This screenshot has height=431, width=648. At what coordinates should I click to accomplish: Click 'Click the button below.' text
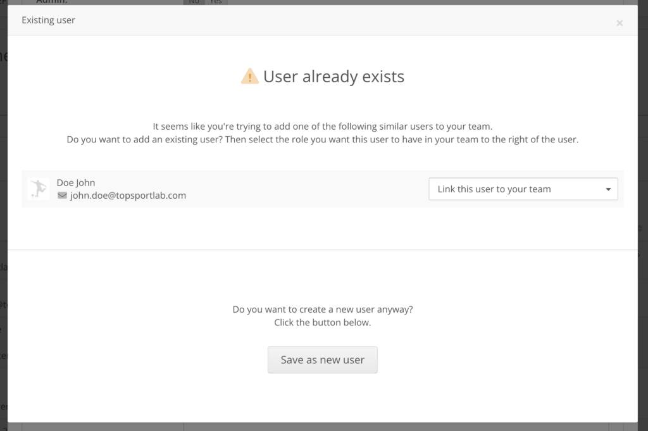click(322, 322)
